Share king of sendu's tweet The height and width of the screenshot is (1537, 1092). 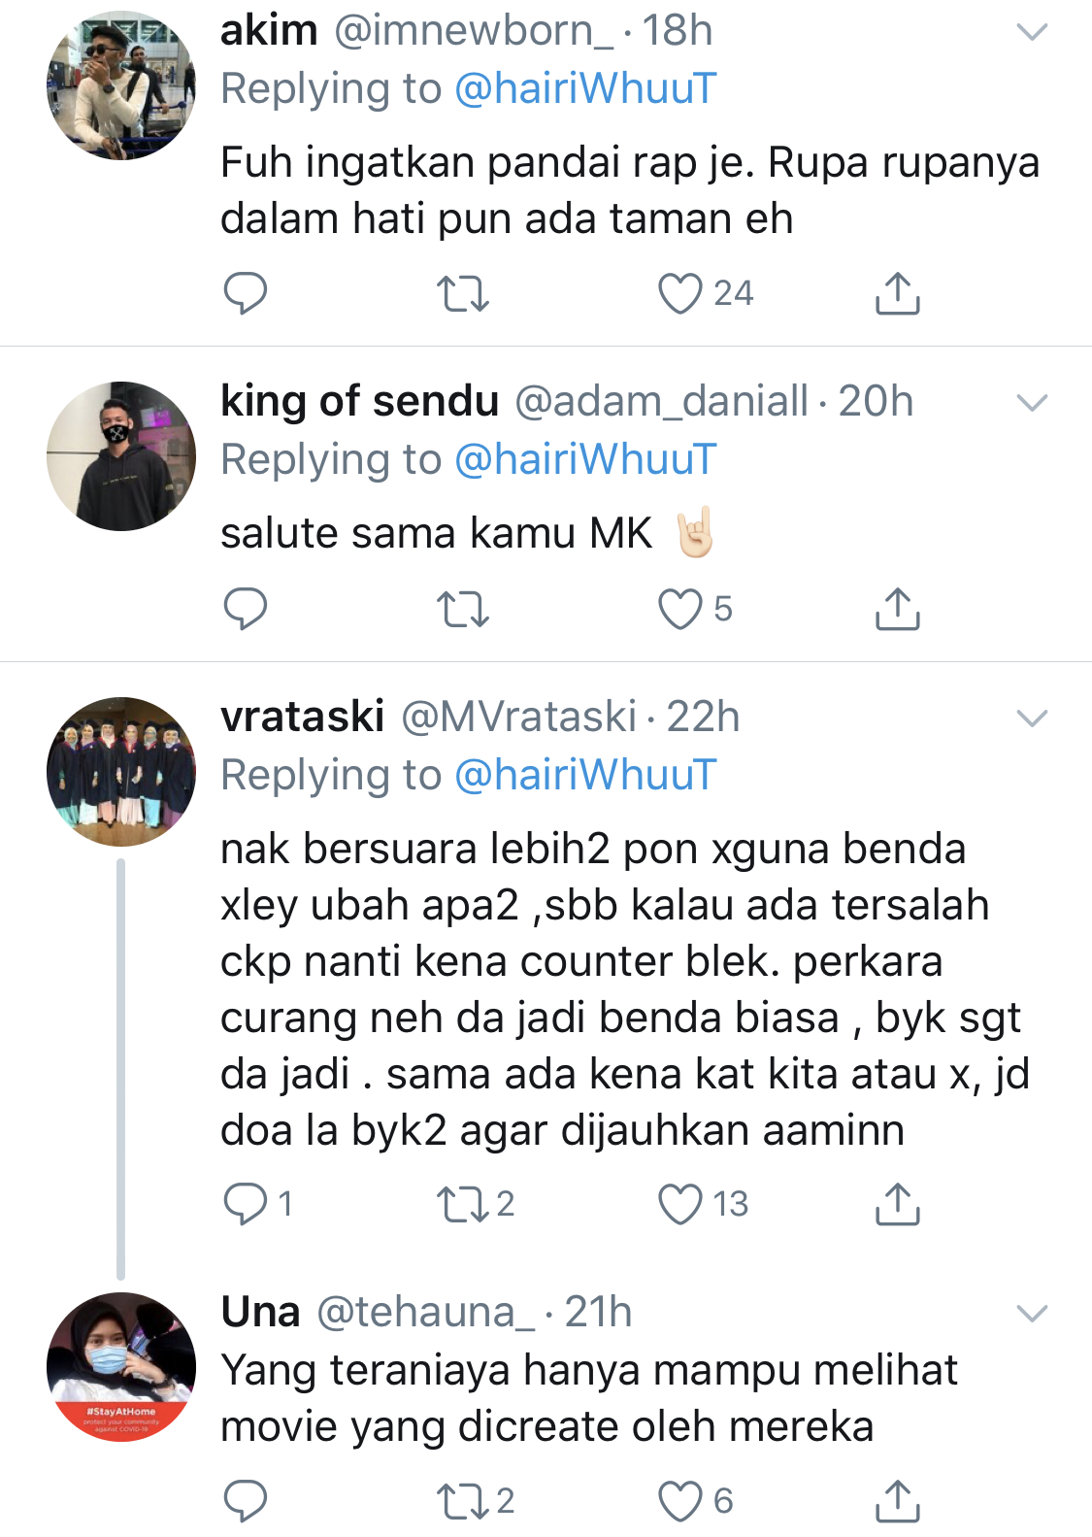pyautogui.click(x=897, y=609)
